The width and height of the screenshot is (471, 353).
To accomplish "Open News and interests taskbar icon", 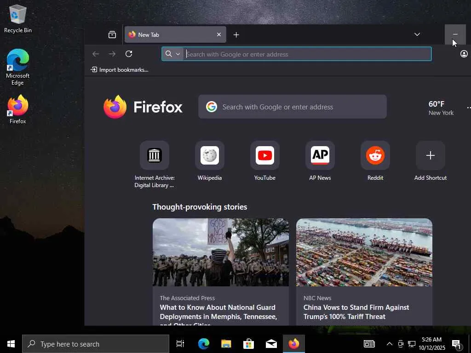I will click(369, 344).
